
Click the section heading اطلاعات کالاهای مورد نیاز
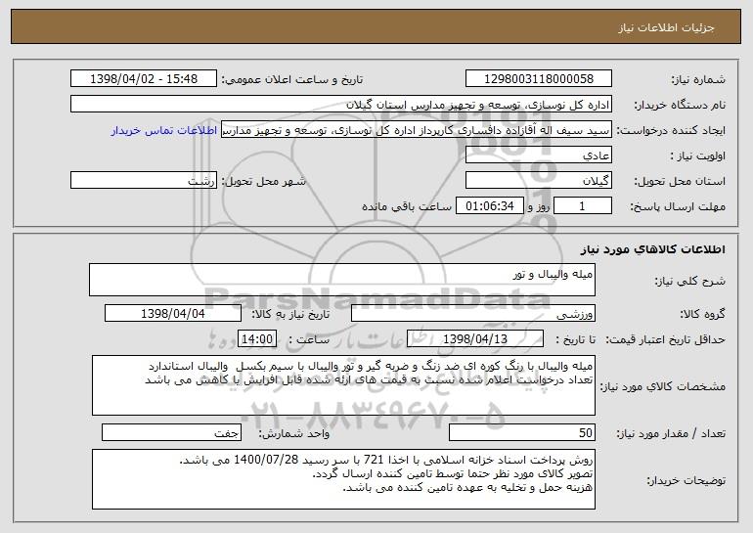pos(653,249)
